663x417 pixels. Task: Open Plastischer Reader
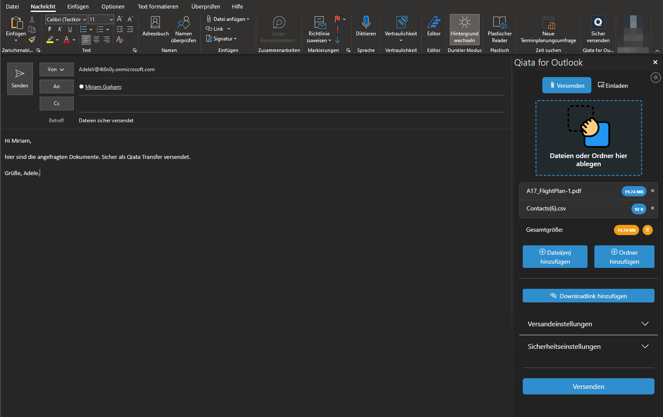[499, 23]
